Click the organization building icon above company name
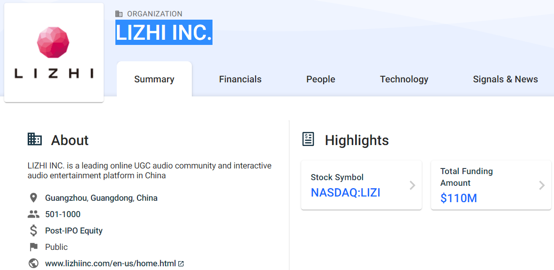Viewport: 554px width, 270px height. (x=119, y=14)
